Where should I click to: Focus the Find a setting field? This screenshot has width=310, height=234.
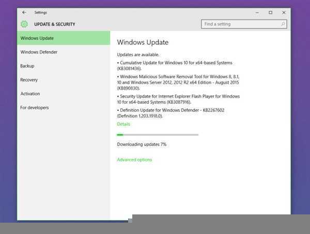pyautogui.click(x=244, y=24)
